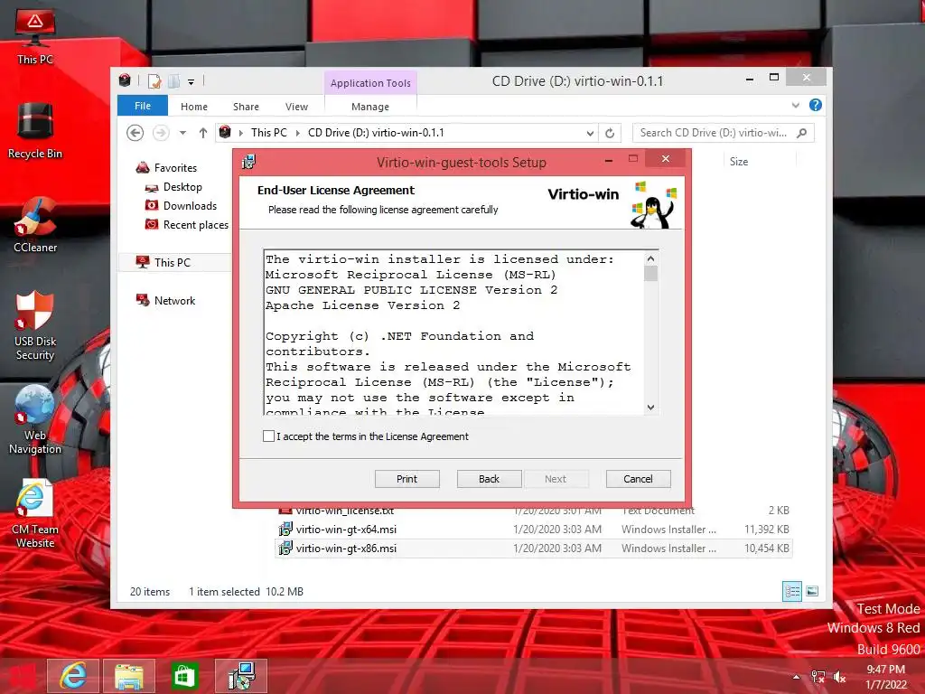
Task: Click Internet Explorer in the taskbar
Action: (72, 676)
